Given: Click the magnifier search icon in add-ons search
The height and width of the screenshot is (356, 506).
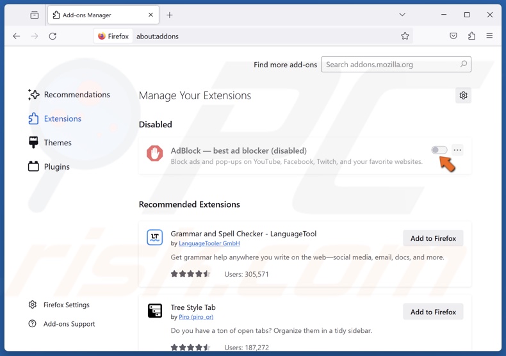Looking at the screenshot, I should click(x=463, y=64).
